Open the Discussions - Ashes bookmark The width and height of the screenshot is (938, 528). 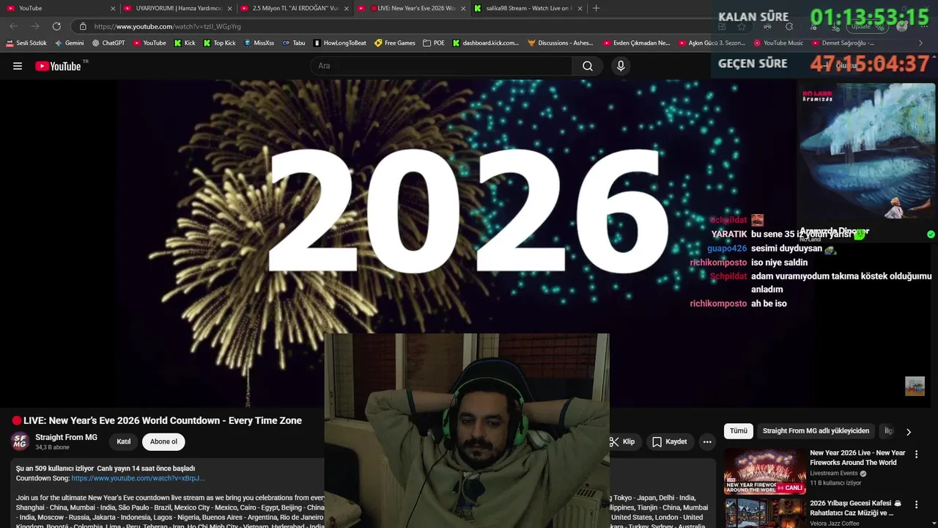(x=561, y=43)
